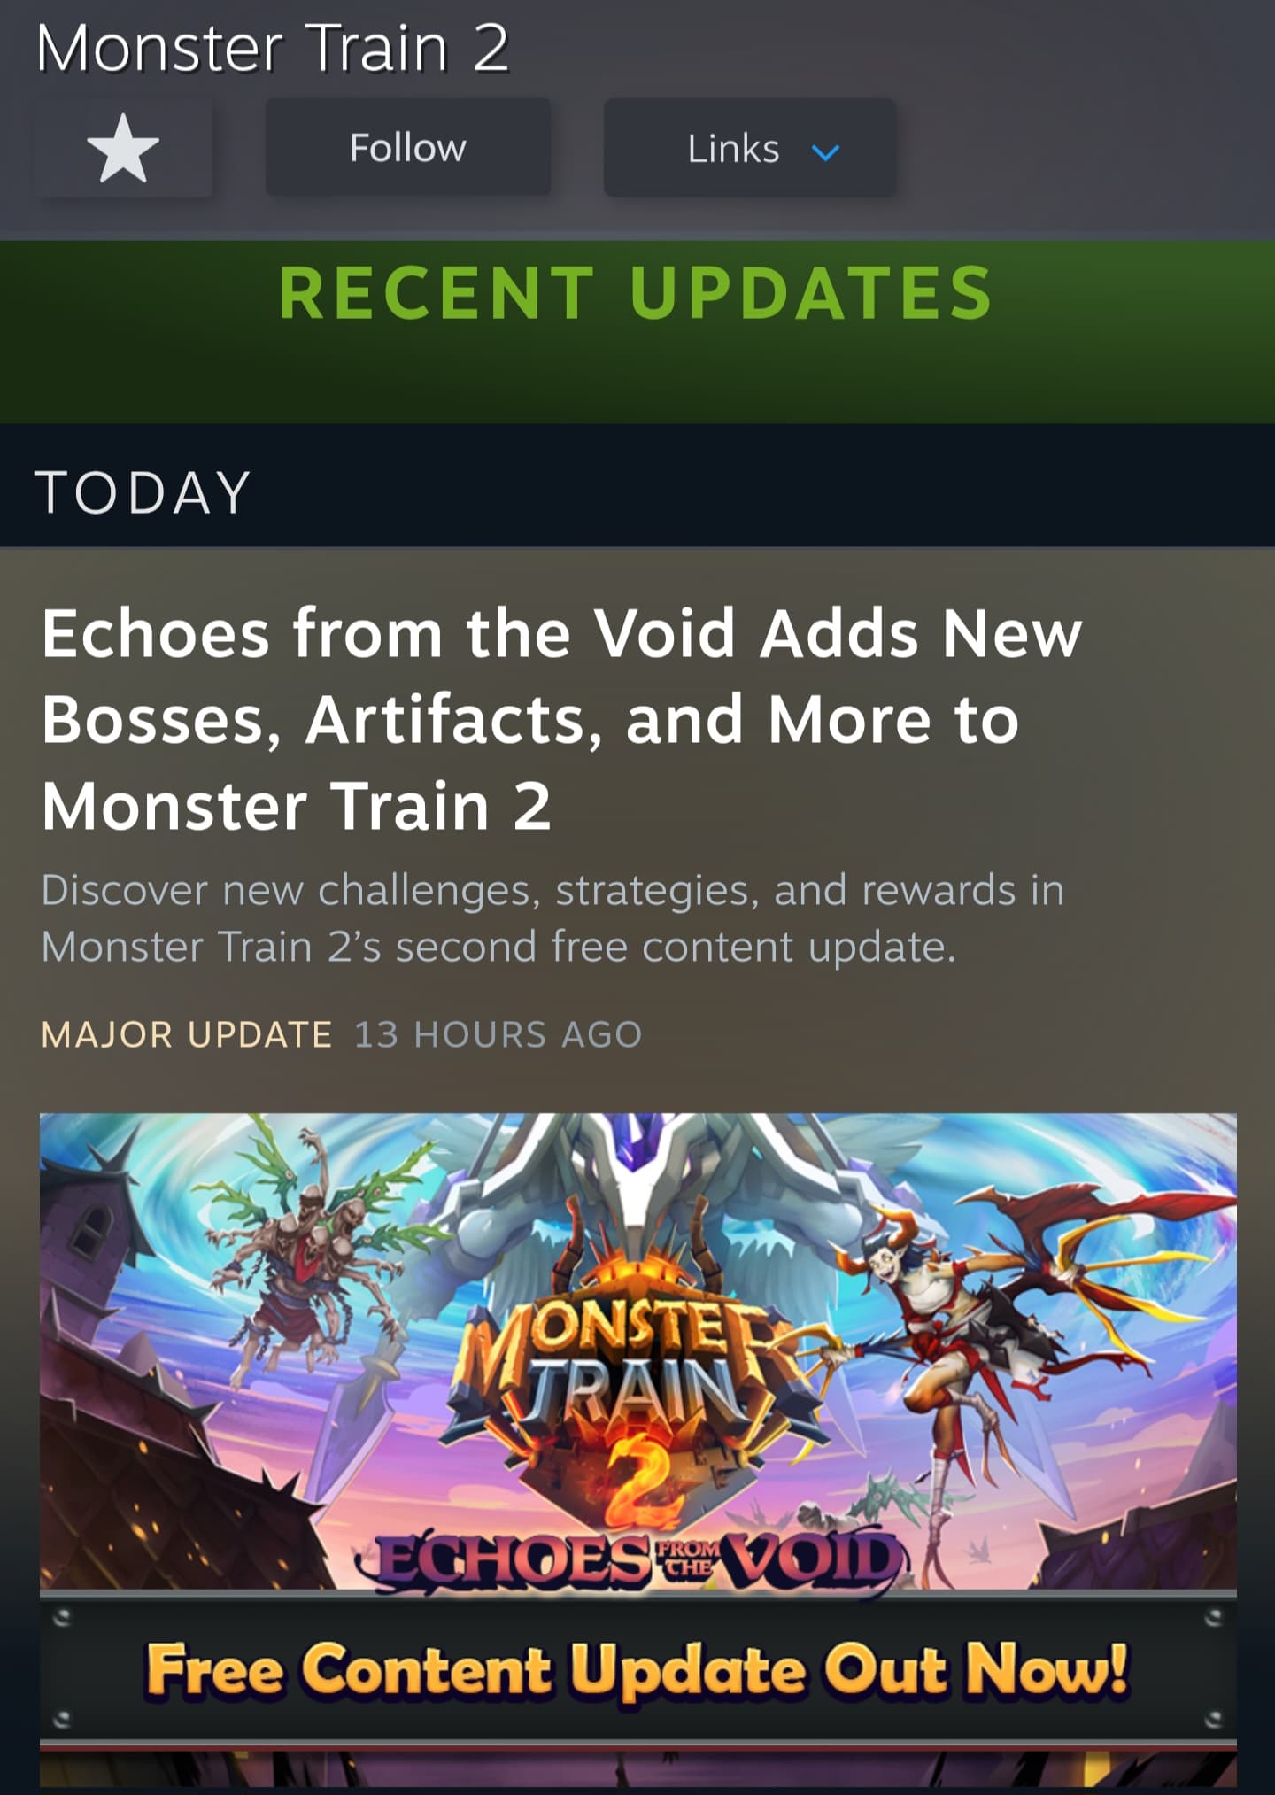Click the article summary about free content update
This screenshot has height=1795, width=1275.
[552, 918]
